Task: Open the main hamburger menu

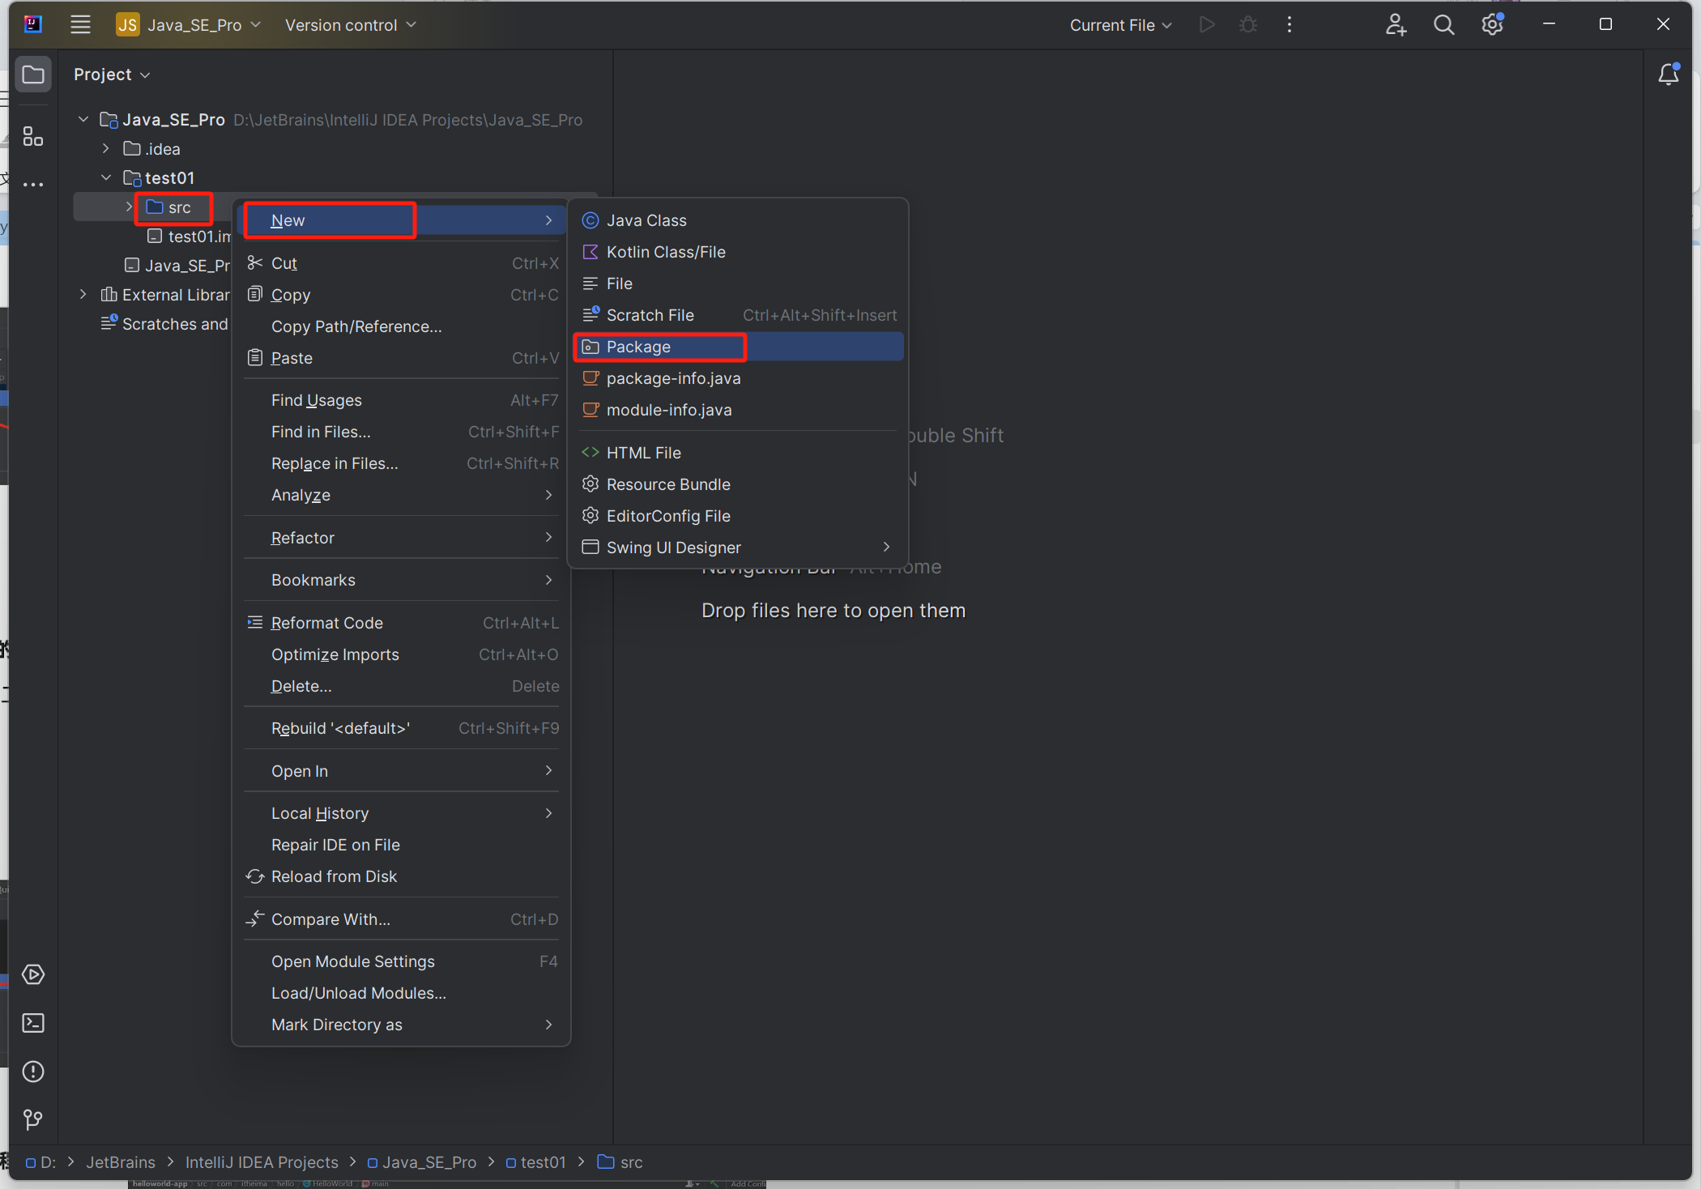Action: coord(80,24)
